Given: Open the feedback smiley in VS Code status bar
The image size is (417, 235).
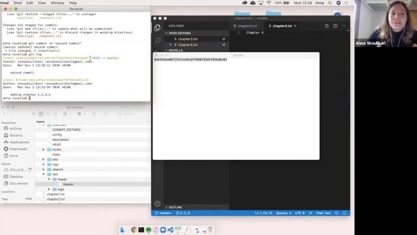Looking at the screenshot, I should tap(337, 213).
